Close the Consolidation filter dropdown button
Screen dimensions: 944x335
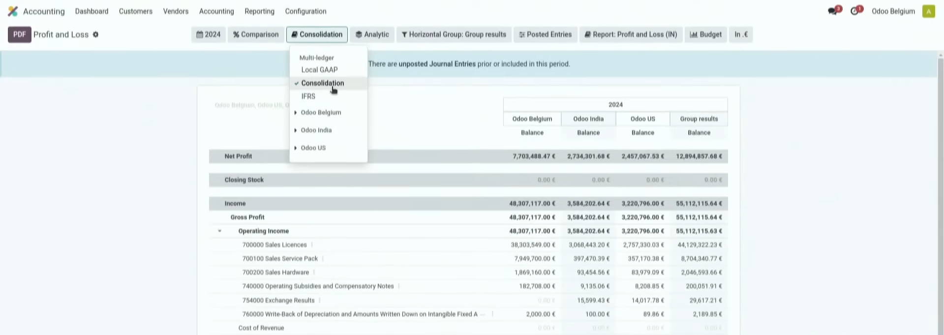pyautogui.click(x=317, y=34)
